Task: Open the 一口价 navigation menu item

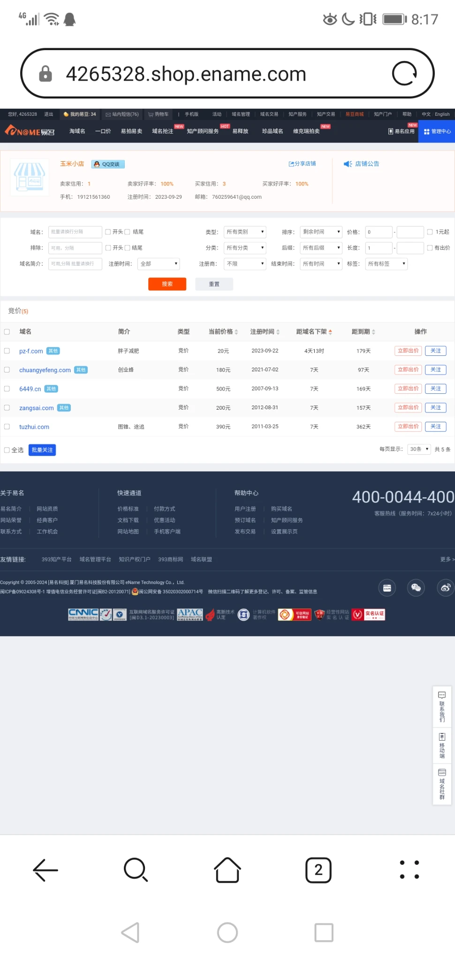Action: (x=103, y=131)
